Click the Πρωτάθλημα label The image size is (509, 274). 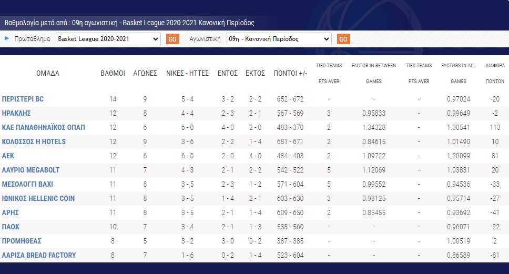tap(32, 39)
